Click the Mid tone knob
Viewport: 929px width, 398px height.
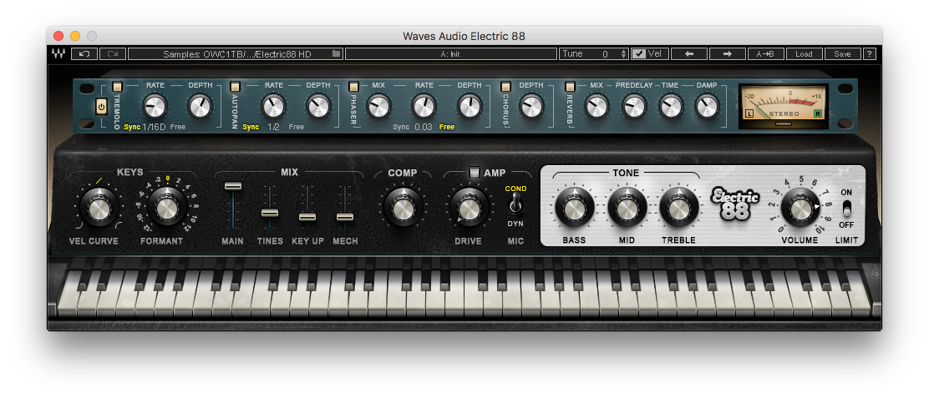point(627,208)
